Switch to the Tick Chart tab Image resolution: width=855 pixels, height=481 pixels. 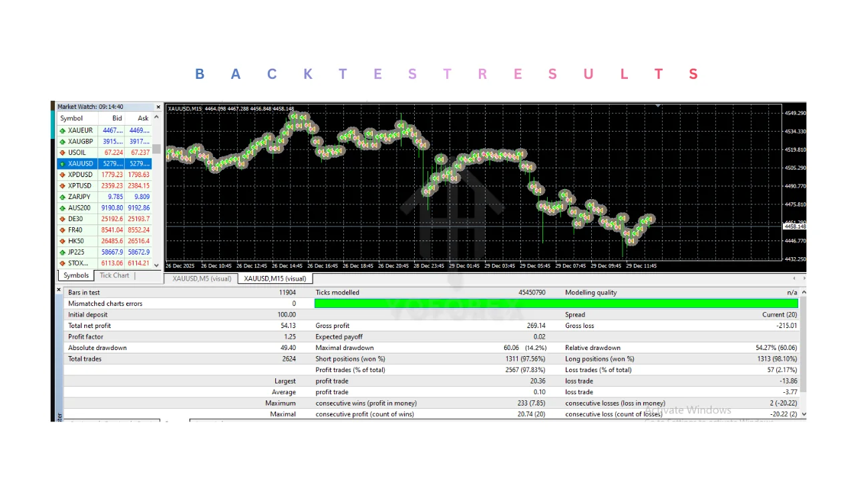coord(114,275)
